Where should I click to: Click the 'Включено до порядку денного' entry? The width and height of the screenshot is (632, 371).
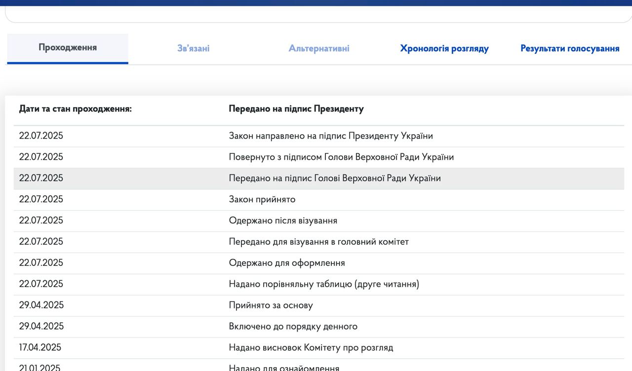point(293,327)
